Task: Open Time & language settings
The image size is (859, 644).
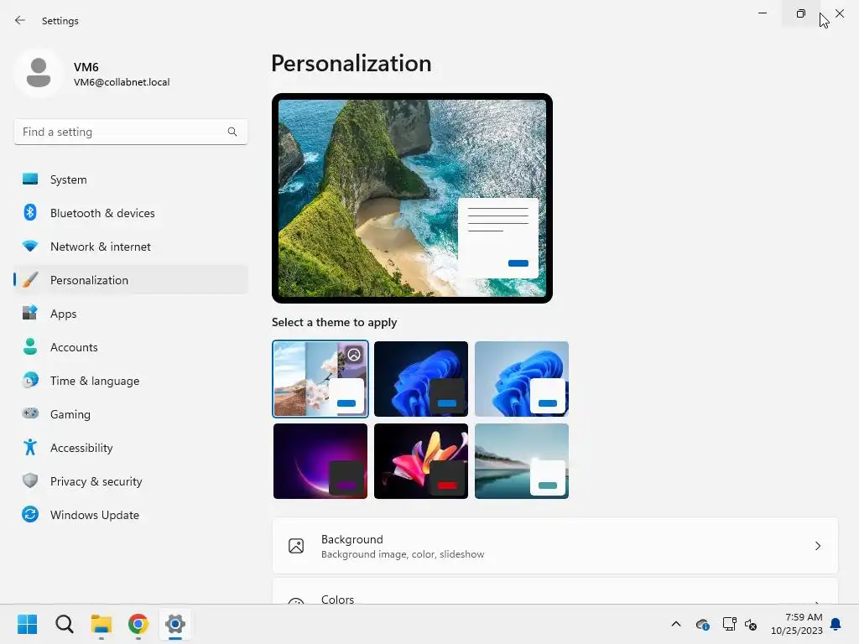Action: click(131, 381)
